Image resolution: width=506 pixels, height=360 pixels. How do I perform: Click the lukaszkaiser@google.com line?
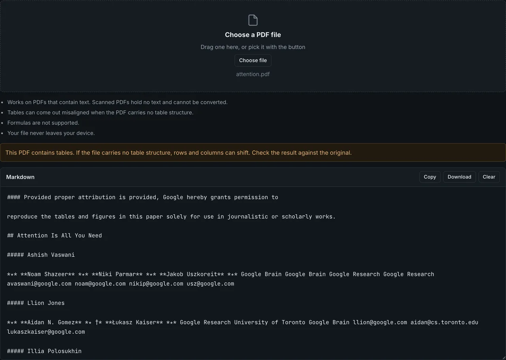[46, 332]
